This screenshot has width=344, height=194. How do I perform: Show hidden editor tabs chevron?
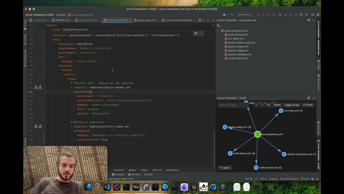point(208,20)
